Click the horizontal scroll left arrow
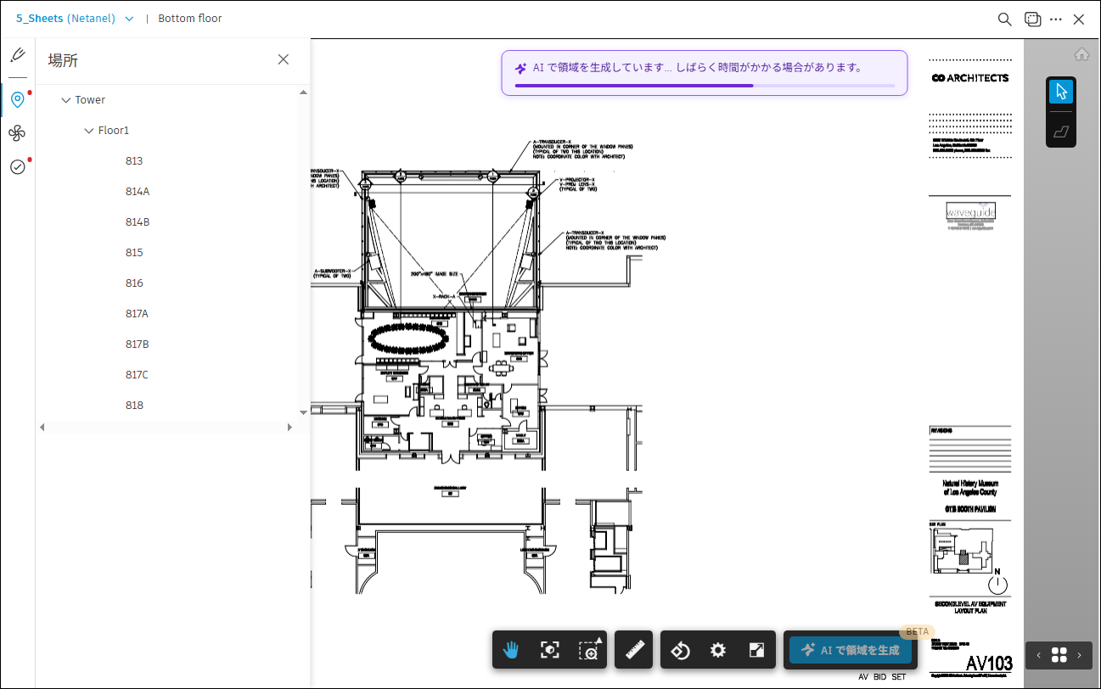This screenshot has height=689, width=1101. [x=42, y=427]
